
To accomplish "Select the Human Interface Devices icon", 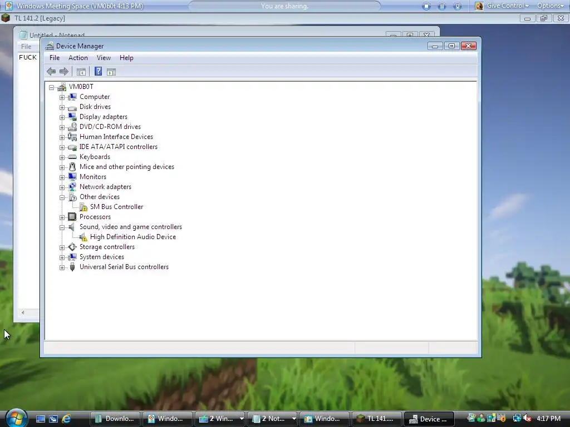I will pos(72,137).
